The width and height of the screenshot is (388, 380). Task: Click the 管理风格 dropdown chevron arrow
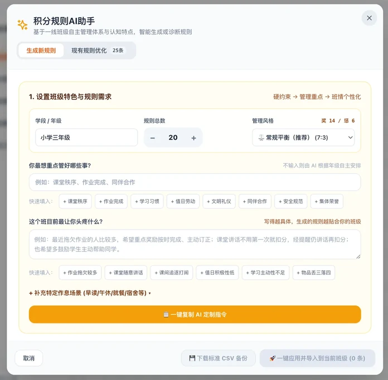point(350,137)
